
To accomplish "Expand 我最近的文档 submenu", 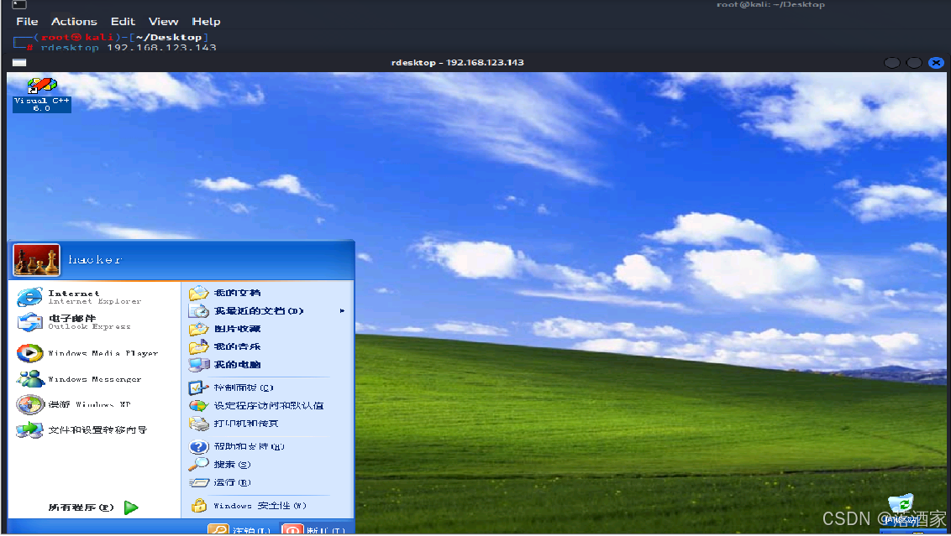I will [267, 311].
